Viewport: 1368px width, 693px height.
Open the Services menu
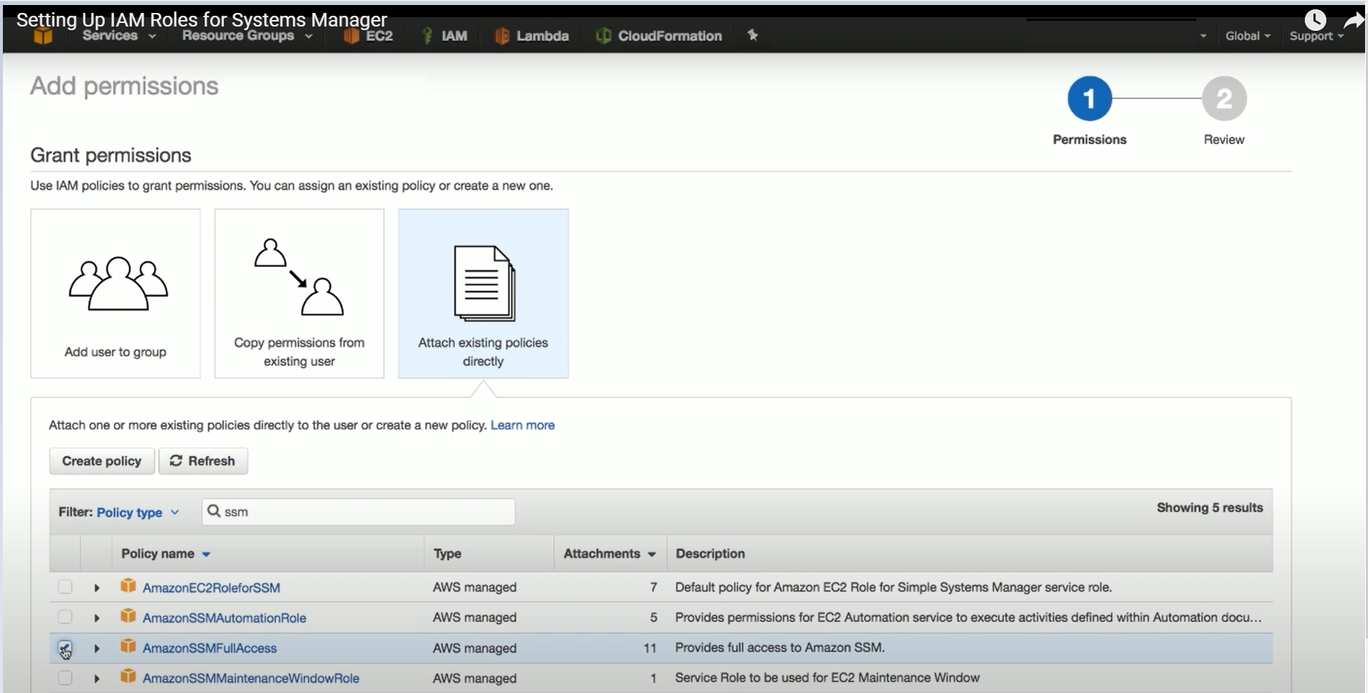[x=118, y=36]
